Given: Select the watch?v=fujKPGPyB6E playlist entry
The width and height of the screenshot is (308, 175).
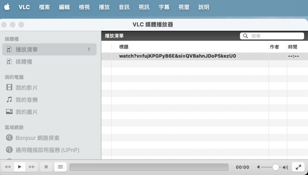Looking at the screenshot, I should (204, 56).
